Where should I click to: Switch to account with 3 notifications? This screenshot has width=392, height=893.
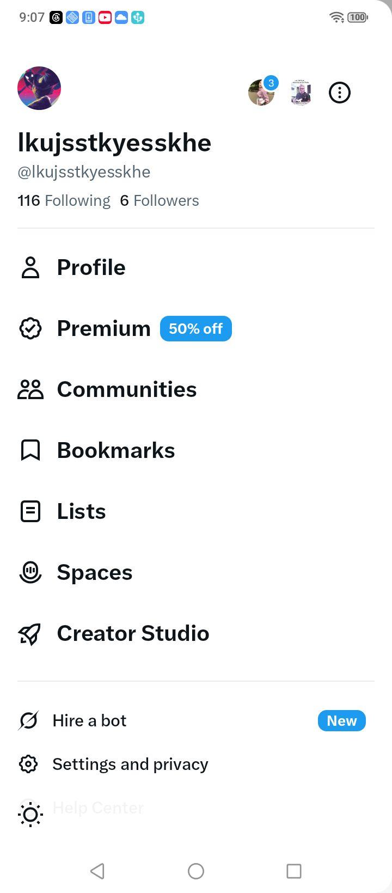[x=262, y=91]
